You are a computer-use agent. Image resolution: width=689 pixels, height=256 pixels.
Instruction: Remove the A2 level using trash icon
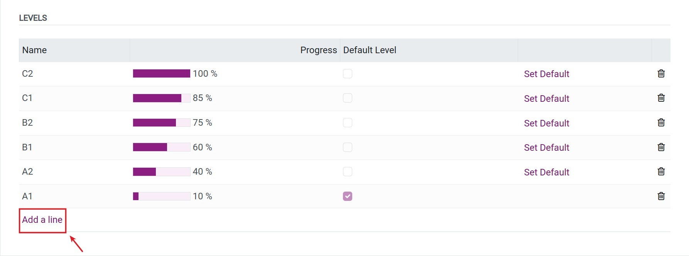click(661, 172)
